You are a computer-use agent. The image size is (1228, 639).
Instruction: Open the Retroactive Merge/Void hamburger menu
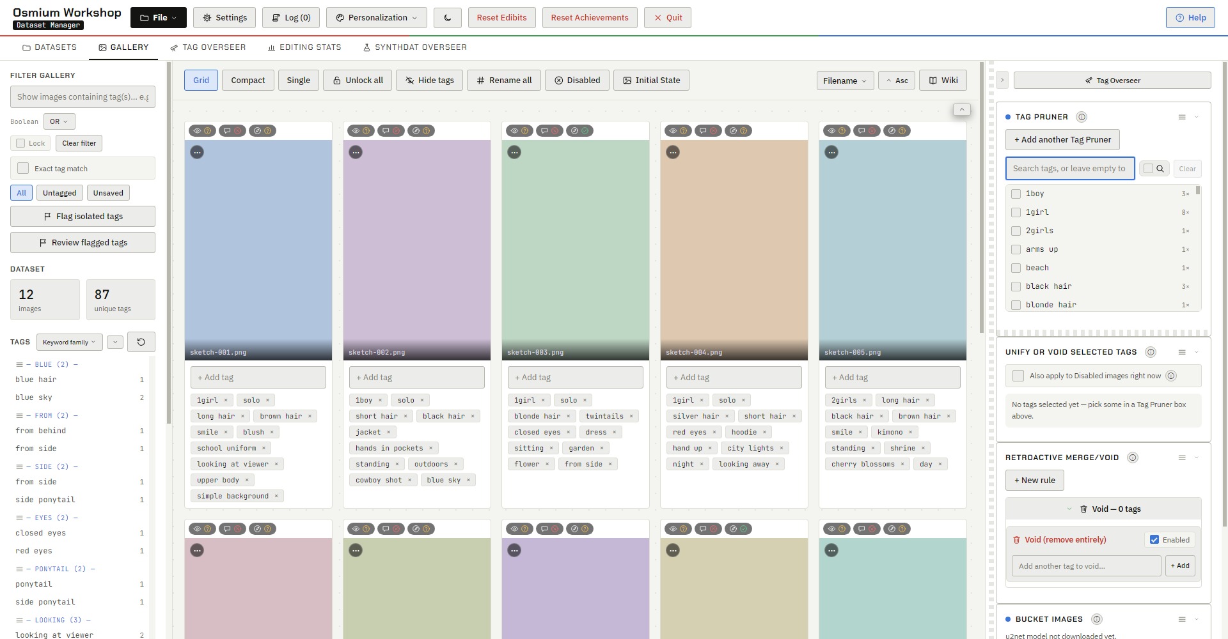1182,458
